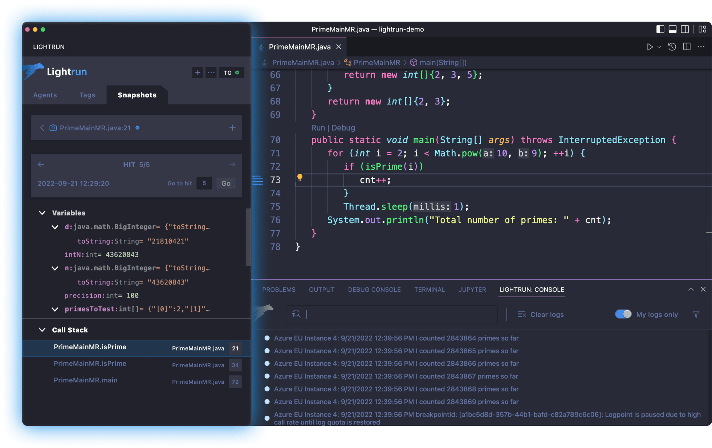Click PrimeMainMR.java breadcrumb
This screenshot has width=712, height=448.
[x=303, y=63]
